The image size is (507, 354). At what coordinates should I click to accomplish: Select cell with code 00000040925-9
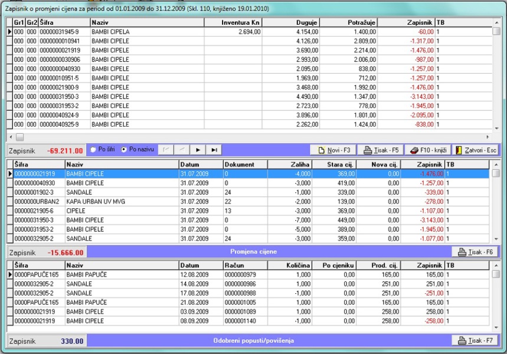coord(64,124)
